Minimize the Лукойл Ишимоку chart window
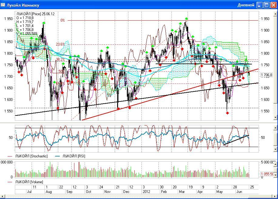 click(259, 5)
